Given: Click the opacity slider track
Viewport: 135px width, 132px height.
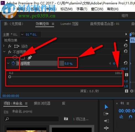Looking at the screenshot, I should 67,77.
